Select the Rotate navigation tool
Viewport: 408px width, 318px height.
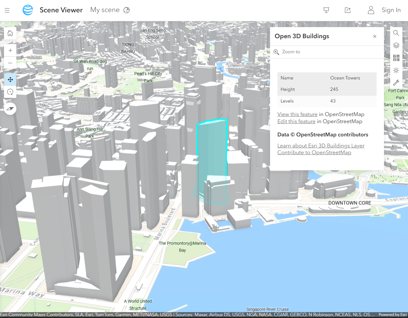pos(10,92)
